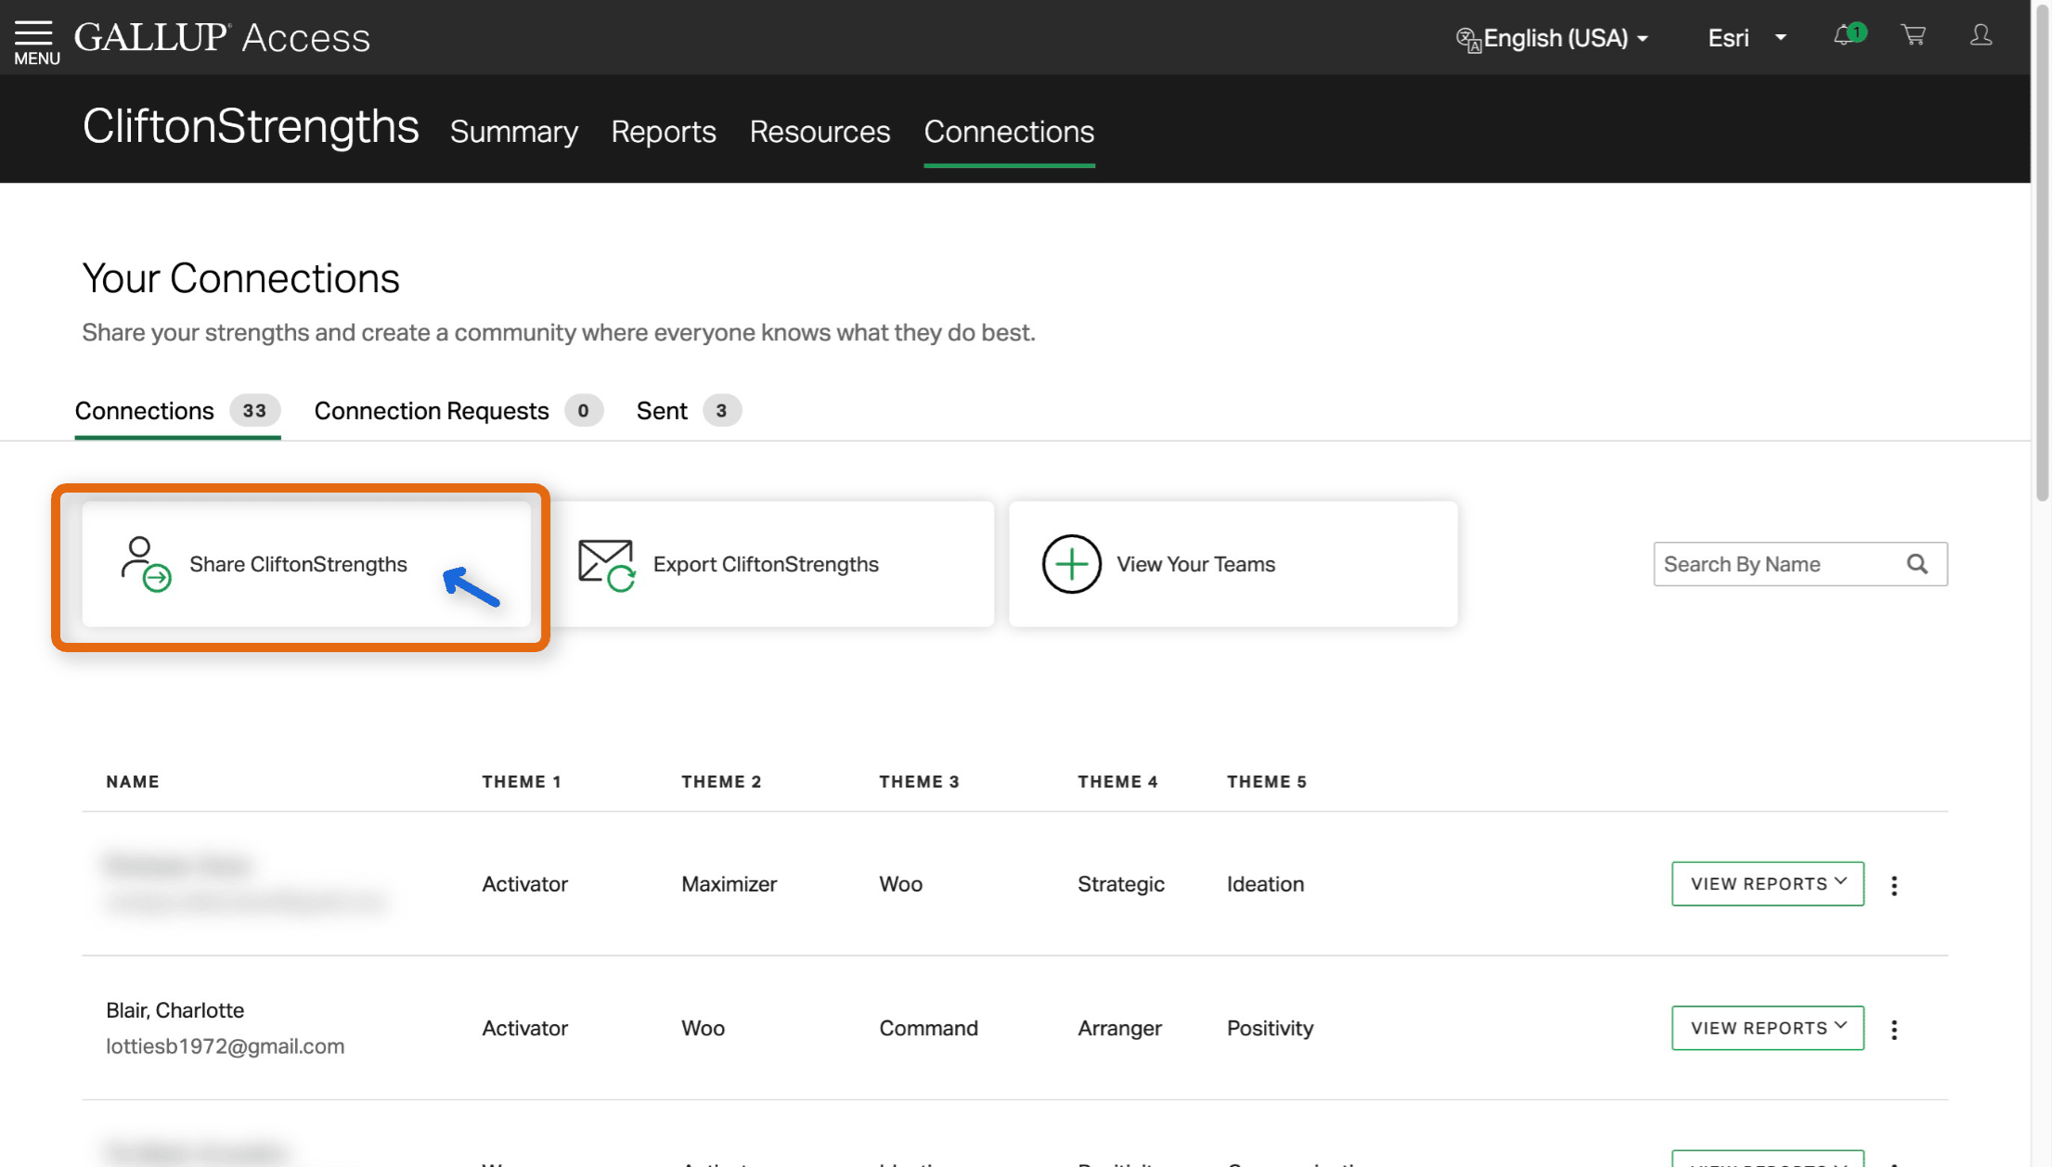
Task: Expand the English (USA) language dropdown
Action: [1553, 38]
